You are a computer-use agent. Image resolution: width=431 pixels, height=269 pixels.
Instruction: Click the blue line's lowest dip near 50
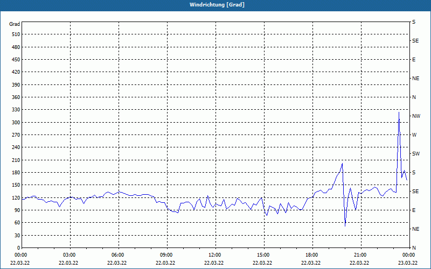click(345, 226)
